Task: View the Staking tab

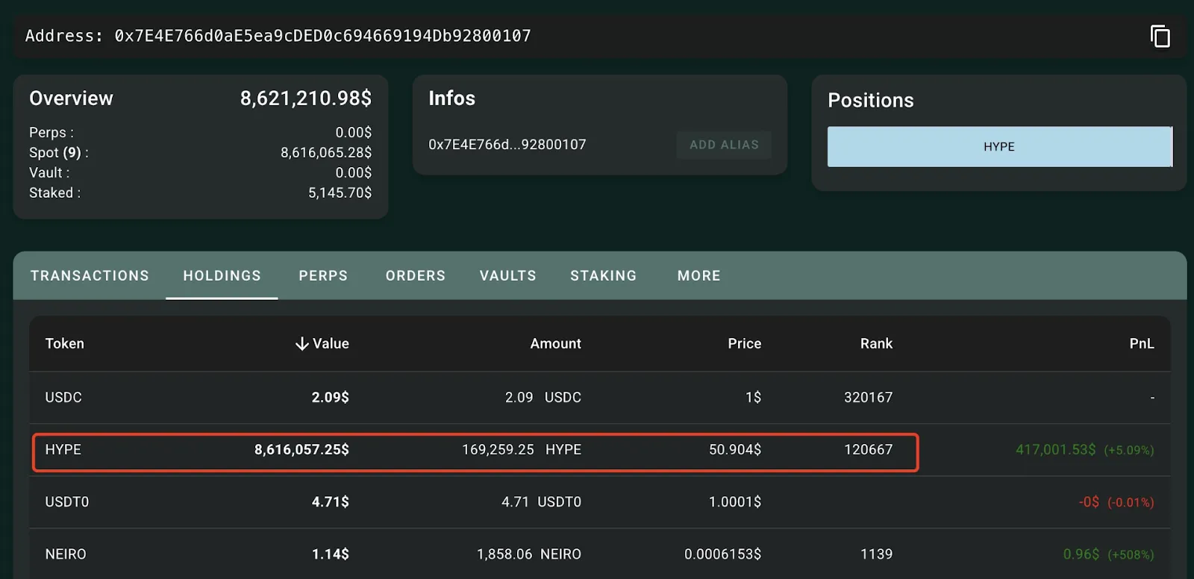Action: point(603,276)
